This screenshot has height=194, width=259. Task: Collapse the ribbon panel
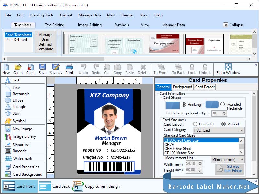(x=235, y=25)
